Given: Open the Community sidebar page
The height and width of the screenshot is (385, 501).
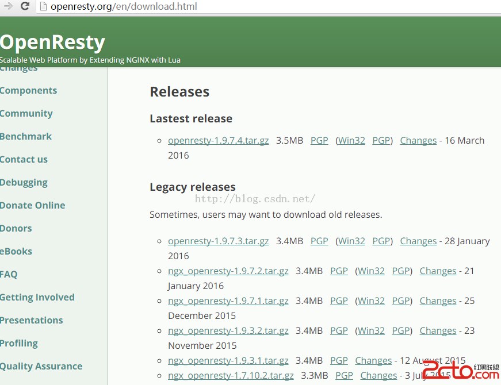Looking at the screenshot, I should 26,114.
